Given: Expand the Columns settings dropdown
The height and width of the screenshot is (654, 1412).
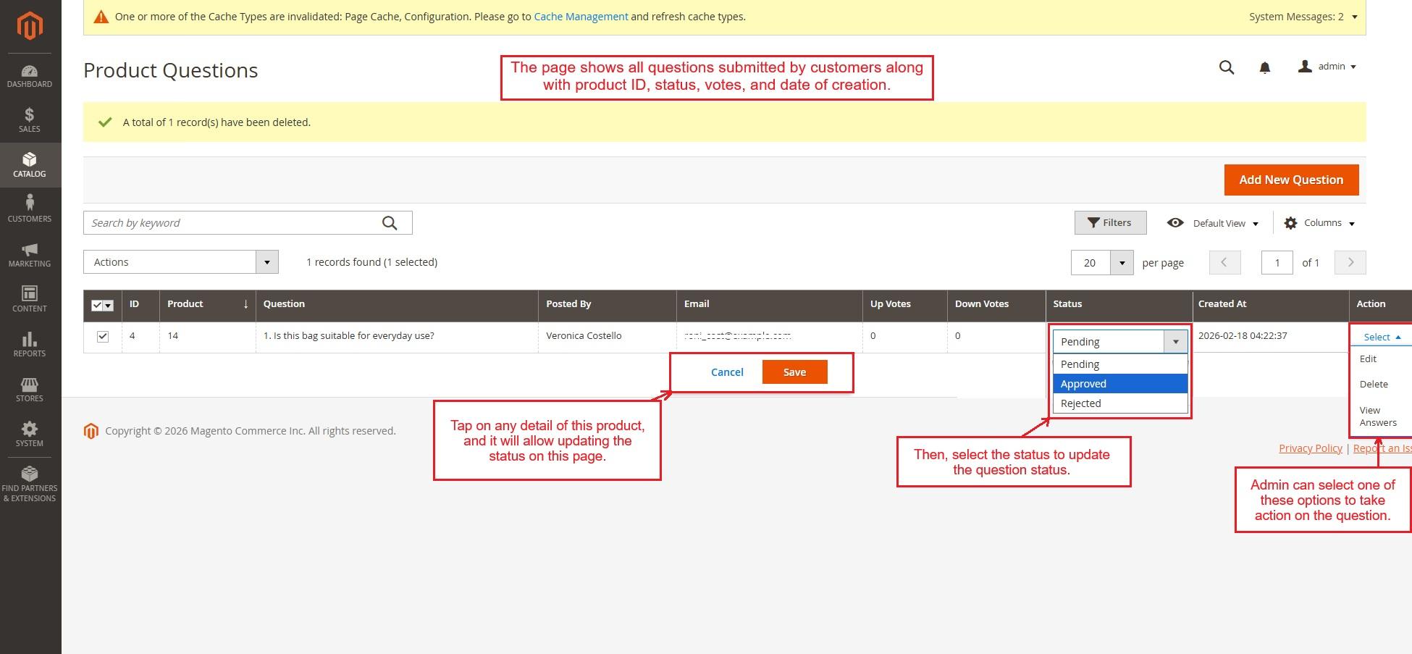Looking at the screenshot, I should click(1319, 223).
